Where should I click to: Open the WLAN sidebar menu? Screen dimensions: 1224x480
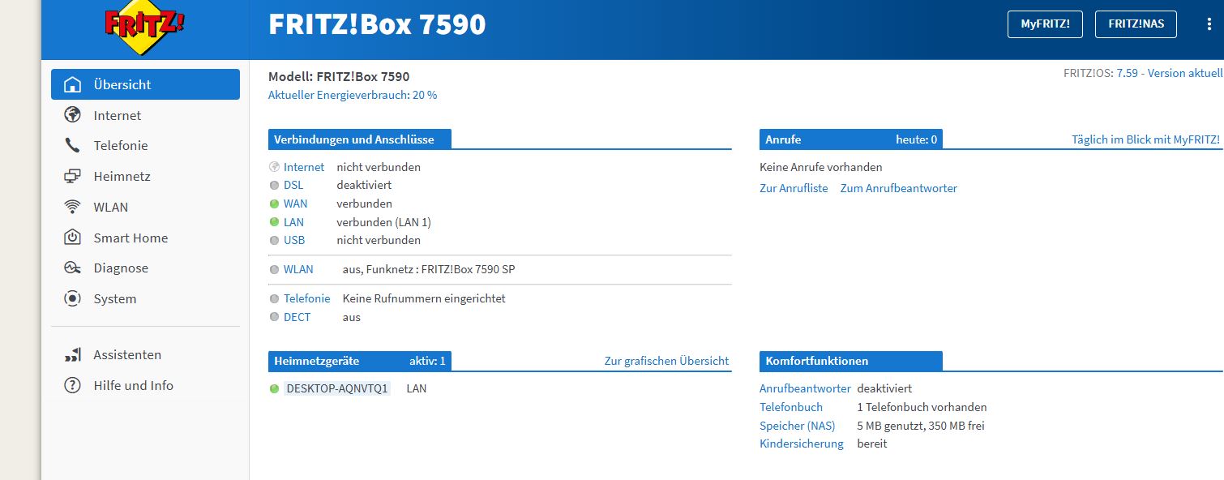pyautogui.click(x=145, y=207)
